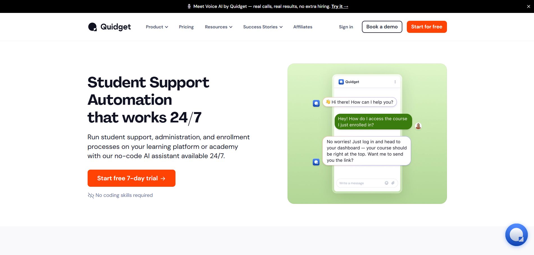Click the attachment paperclip icon
Image resolution: width=534 pixels, height=255 pixels.
(393, 183)
